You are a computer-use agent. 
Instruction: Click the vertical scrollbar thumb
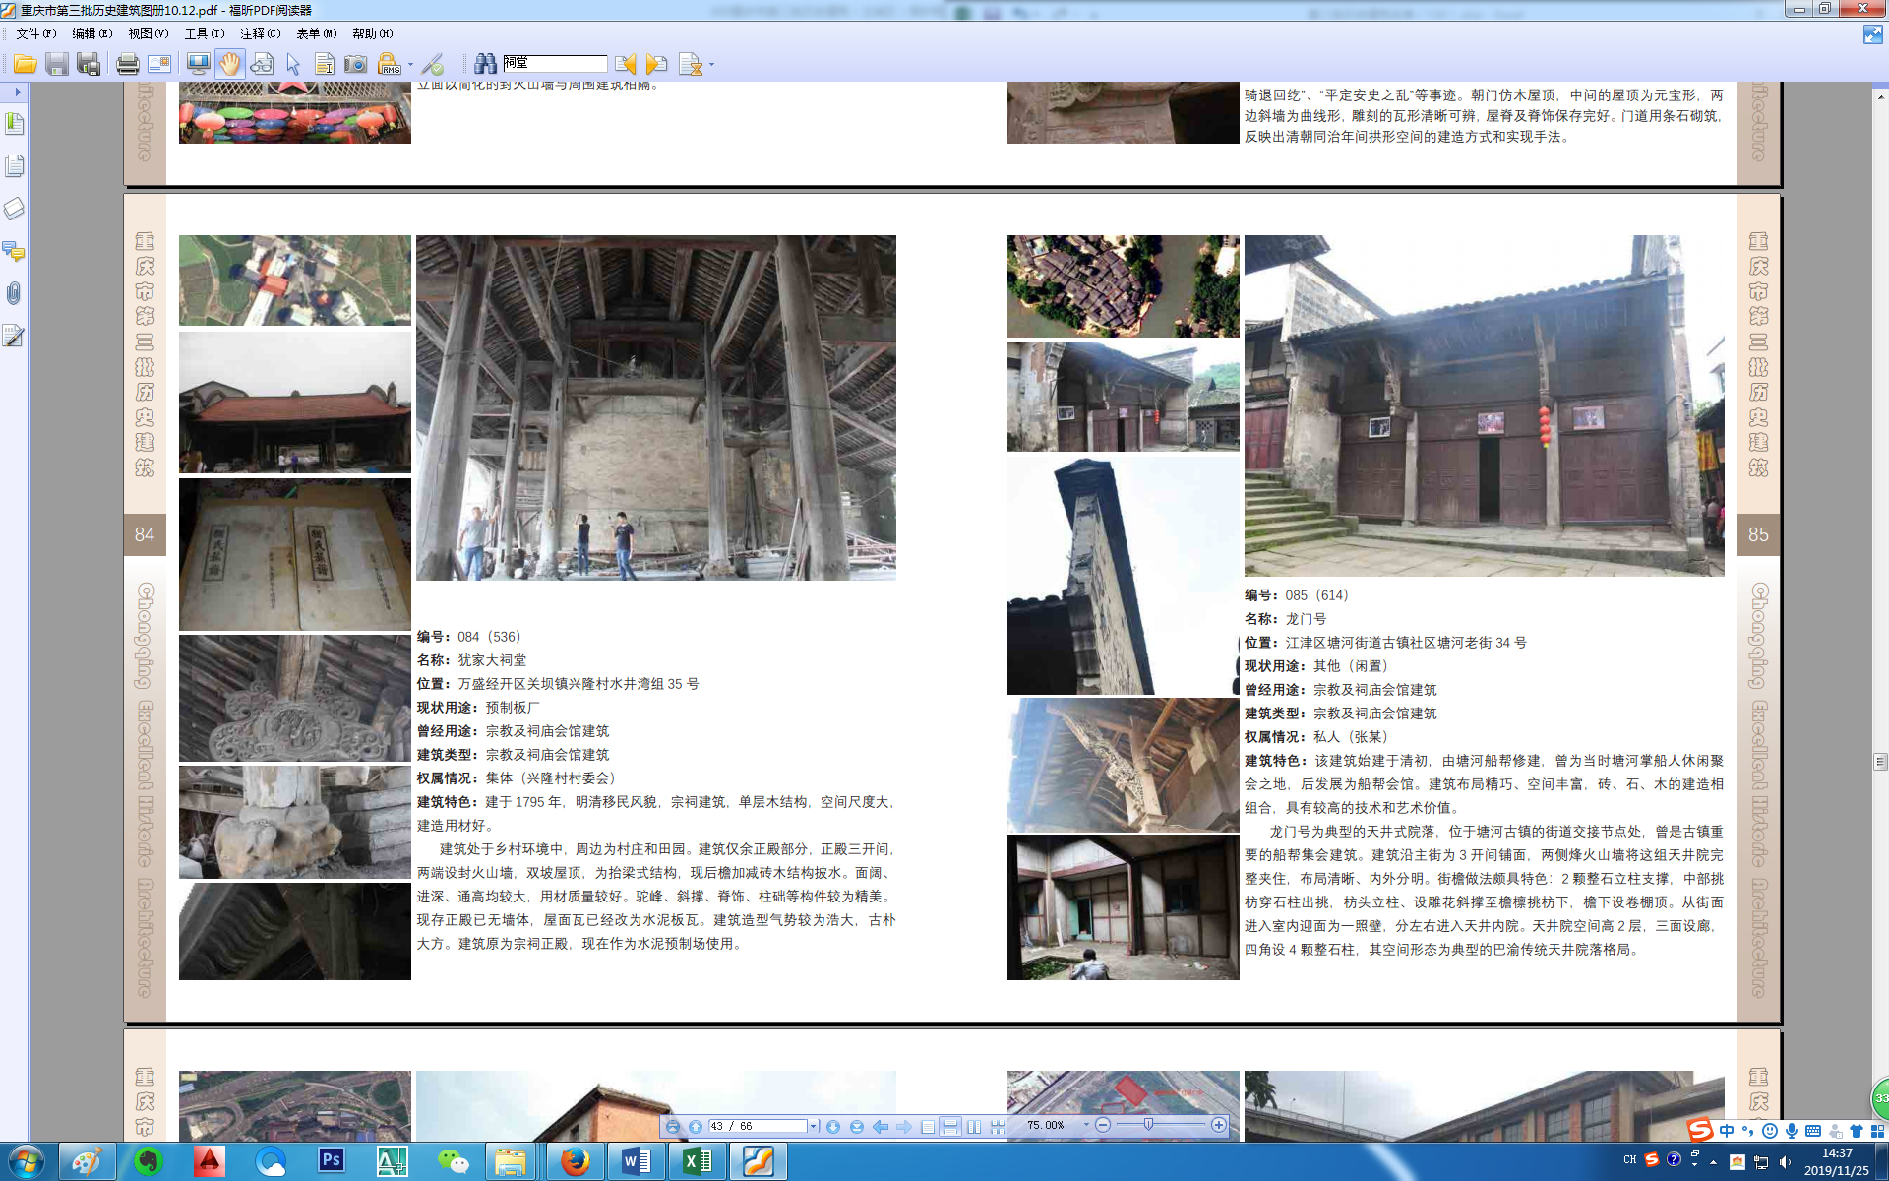(1880, 762)
